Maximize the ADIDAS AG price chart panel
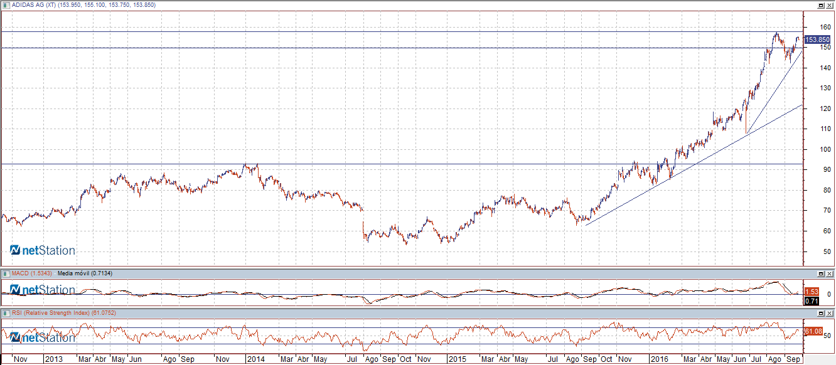The width and height of the screenshot is (836, 365). coord(821,5)
